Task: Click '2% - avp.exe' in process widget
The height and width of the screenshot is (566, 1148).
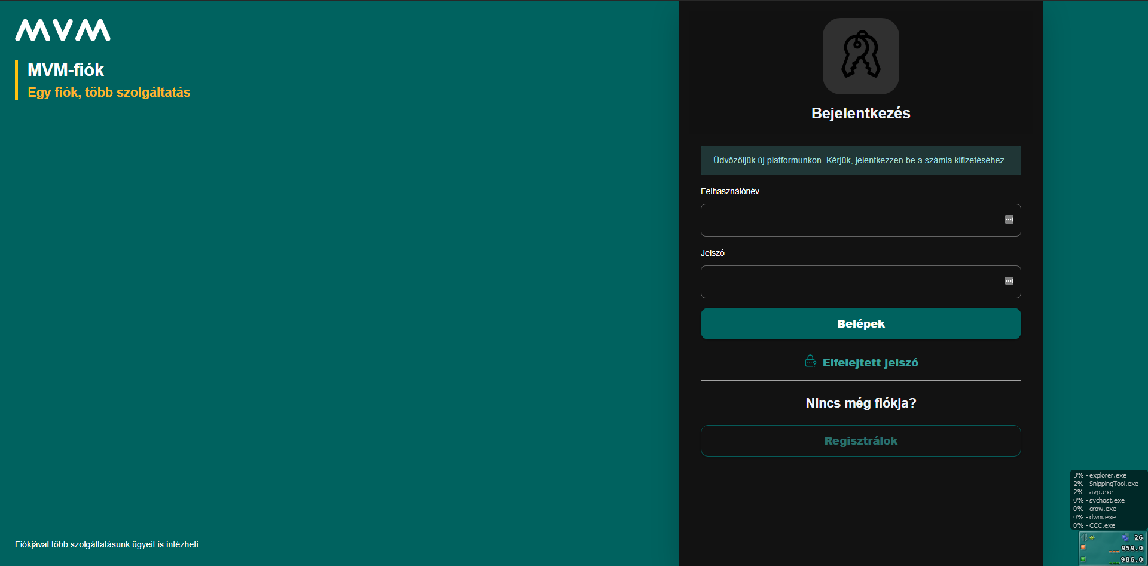Action: pyautogui.click(x=1093, y=492)
